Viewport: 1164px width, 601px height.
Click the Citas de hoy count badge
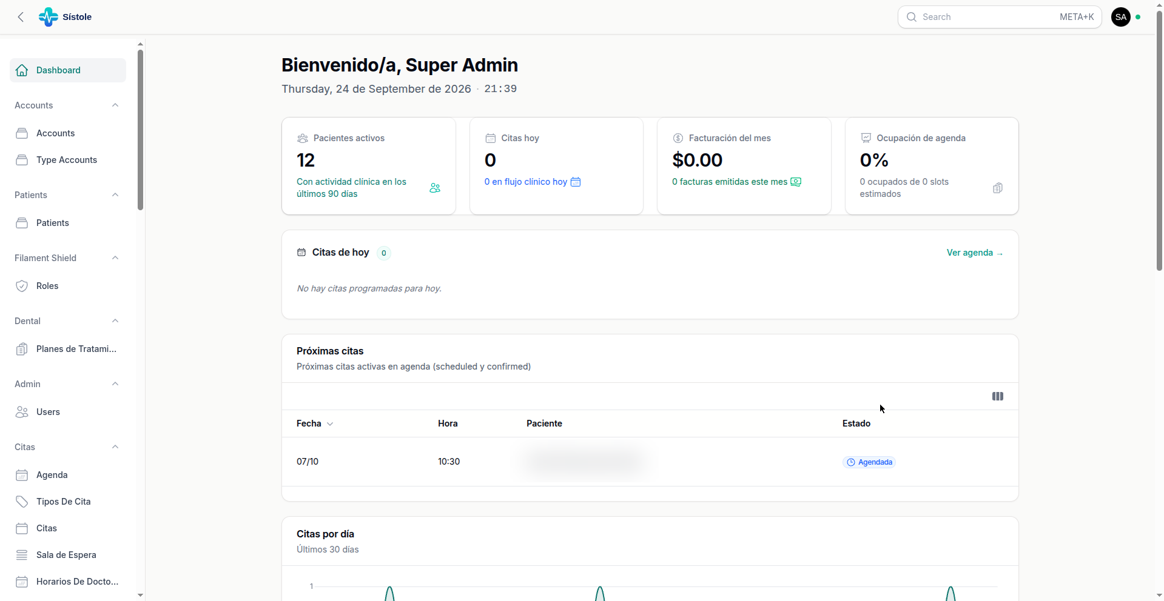[x=383, y=253]
